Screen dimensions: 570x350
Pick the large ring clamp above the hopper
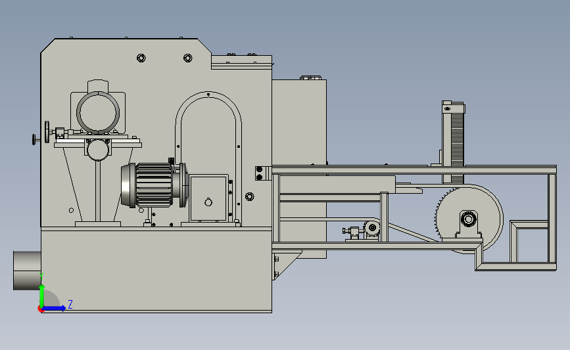coord(98,112)
